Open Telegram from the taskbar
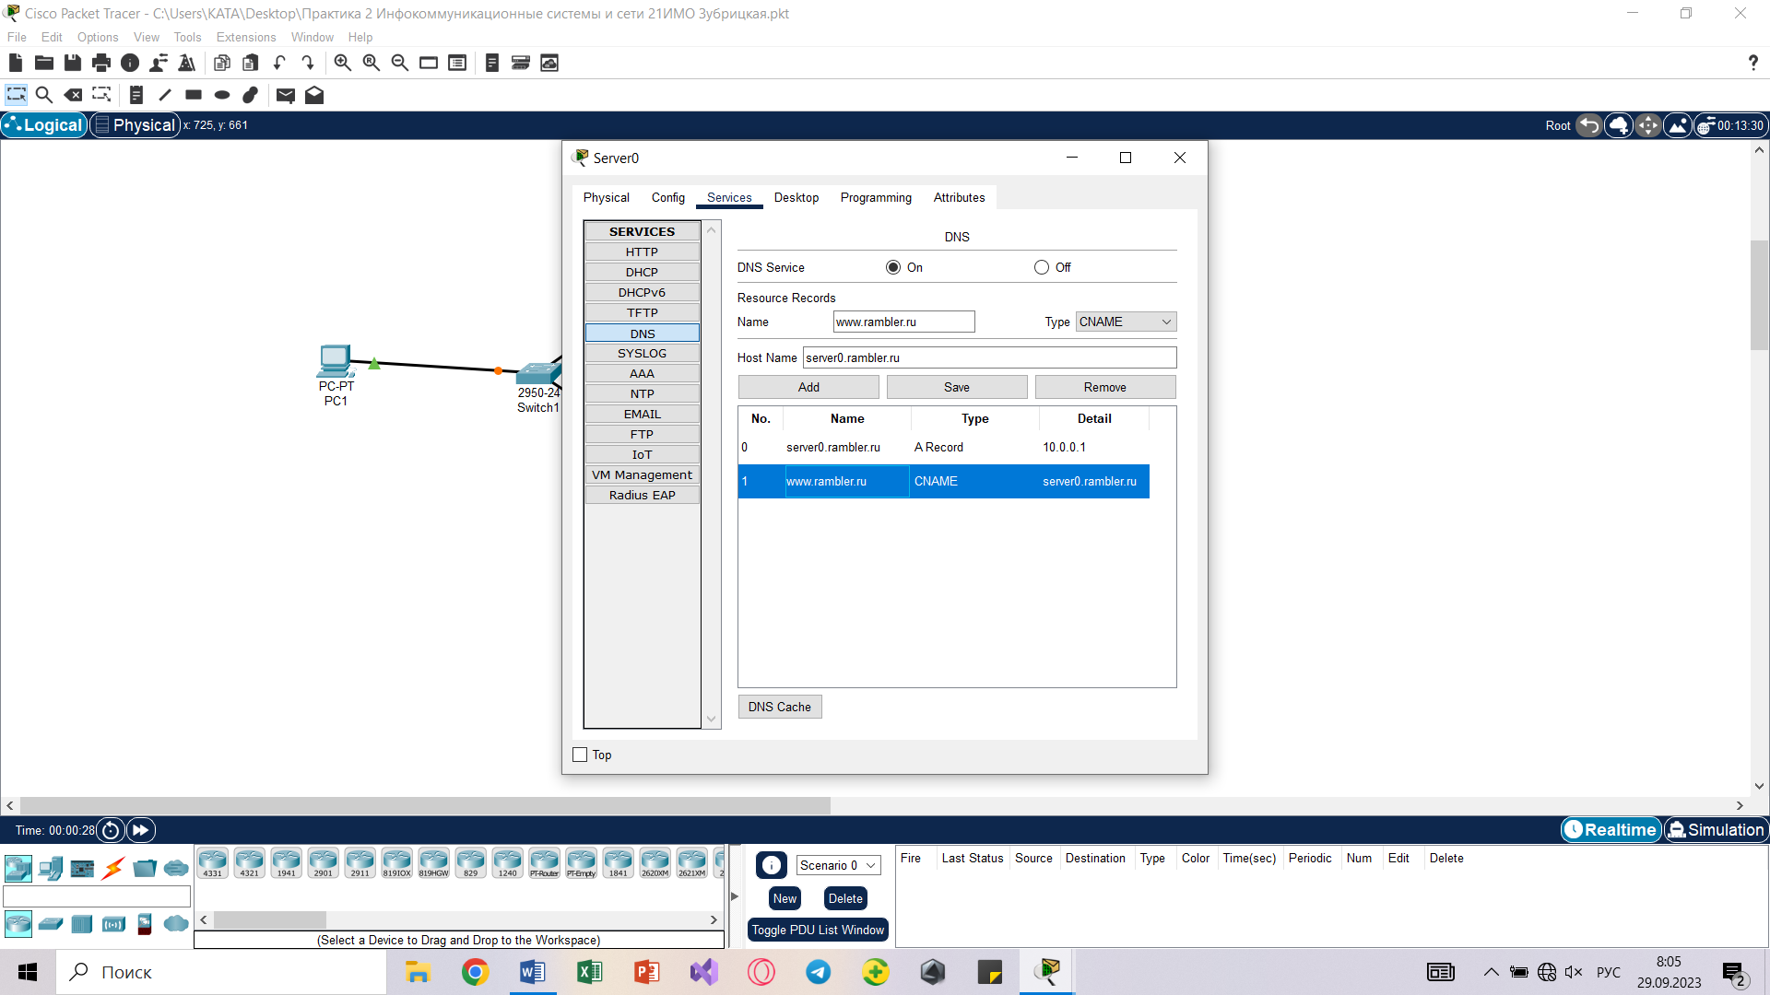The height and width of the screenshot is (995, 1770). pyautogui.click(x=818, y=972)
